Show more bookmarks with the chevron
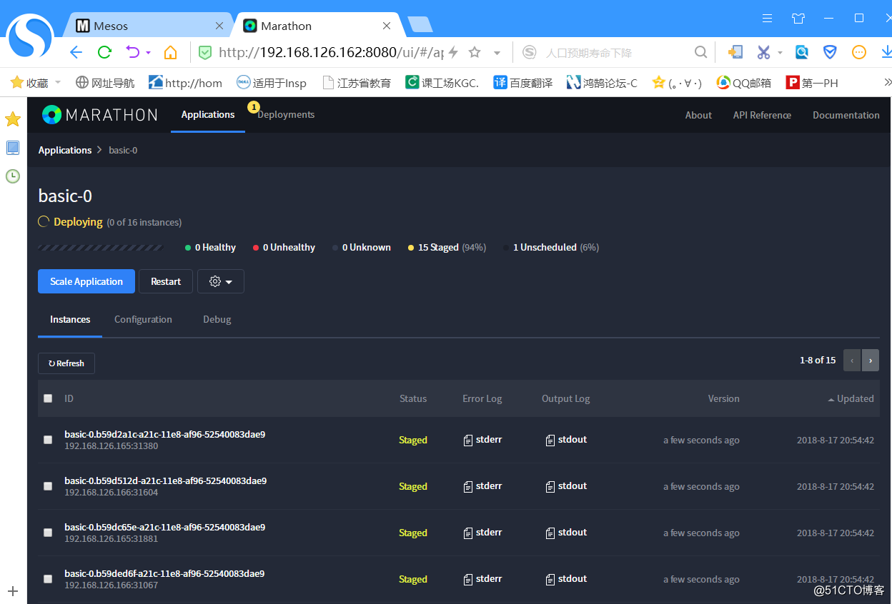Screen dimensions: 892x604 [888, 83]
